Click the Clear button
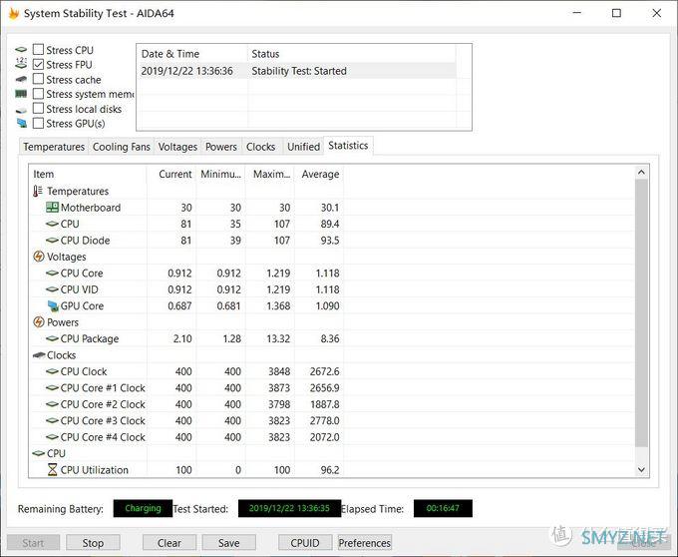 pos(169,543)
